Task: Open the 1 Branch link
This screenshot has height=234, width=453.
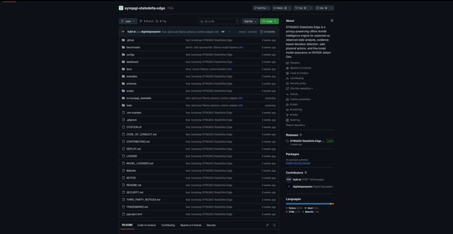Action: click(147, 21)
